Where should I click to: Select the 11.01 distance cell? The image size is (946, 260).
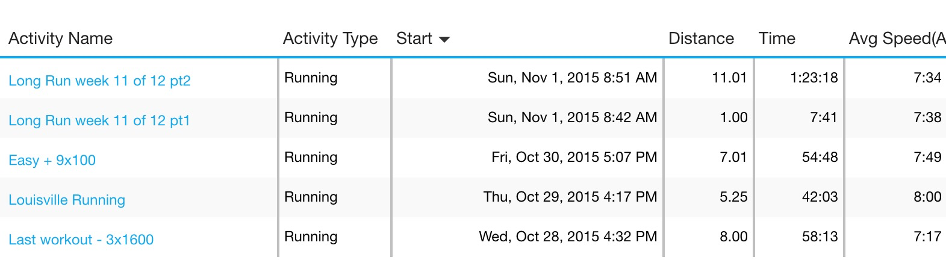[729, 78]
